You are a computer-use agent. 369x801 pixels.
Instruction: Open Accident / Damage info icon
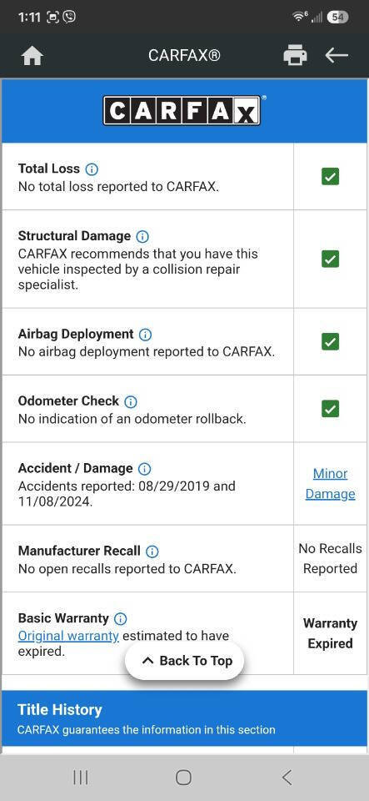click(145, 469)
